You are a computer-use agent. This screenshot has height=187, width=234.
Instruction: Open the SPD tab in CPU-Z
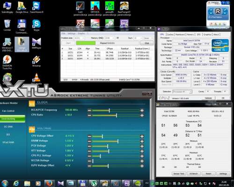coord(198,35)
